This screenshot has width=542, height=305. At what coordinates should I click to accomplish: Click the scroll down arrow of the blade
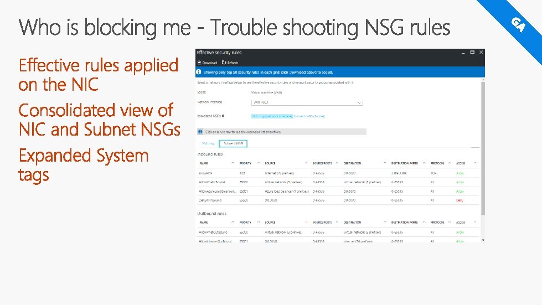tap(483, 240)
